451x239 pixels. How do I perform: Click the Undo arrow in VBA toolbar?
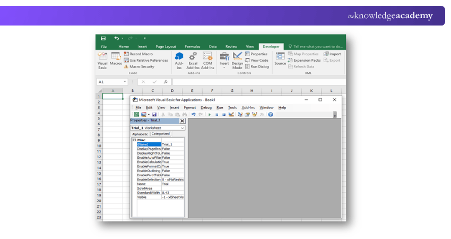coord(194,114)
